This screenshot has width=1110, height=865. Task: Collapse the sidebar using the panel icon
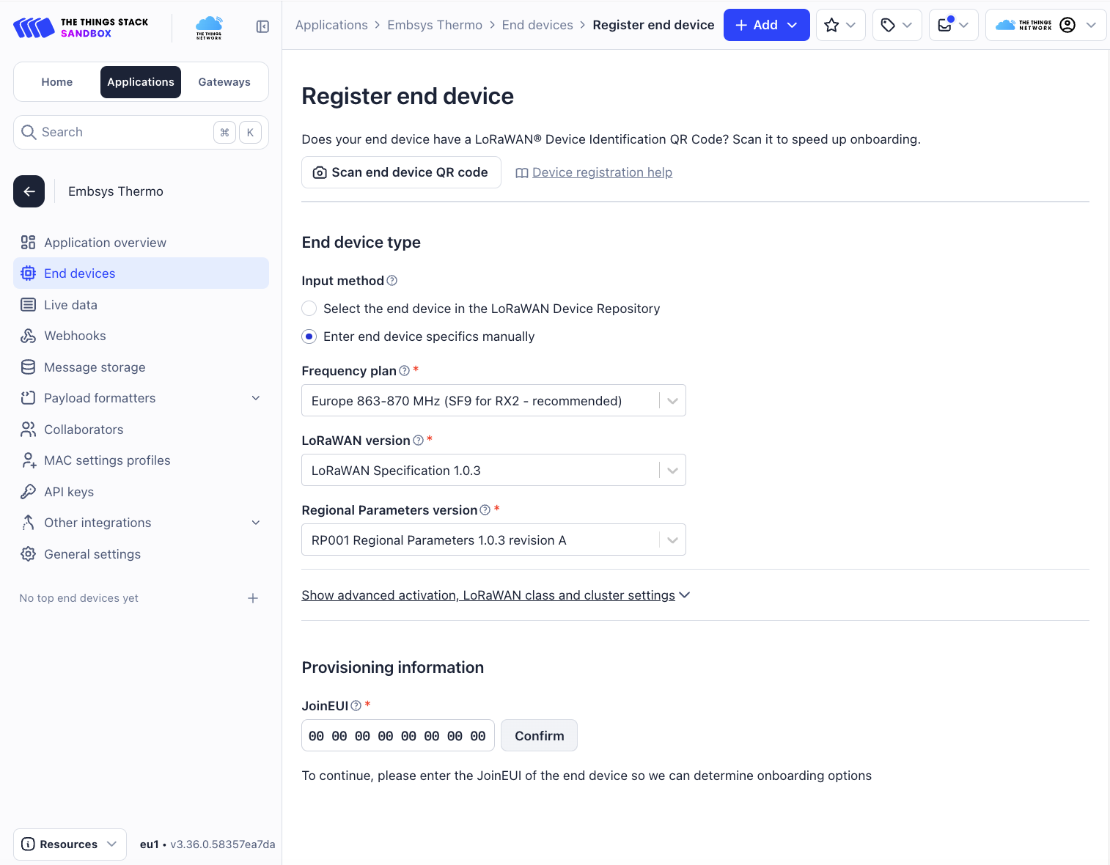(x=262, y=27)
